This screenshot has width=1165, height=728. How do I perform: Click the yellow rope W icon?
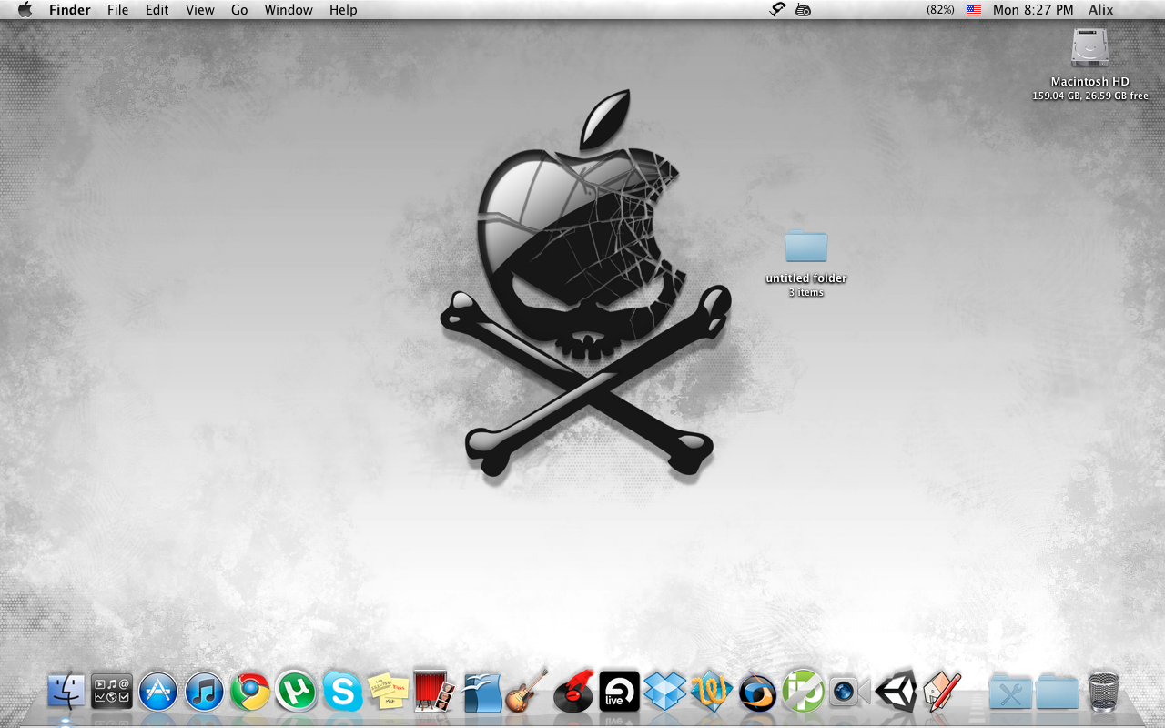(711, 692)
